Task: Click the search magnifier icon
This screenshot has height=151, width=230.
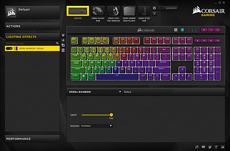Action: 57,43
